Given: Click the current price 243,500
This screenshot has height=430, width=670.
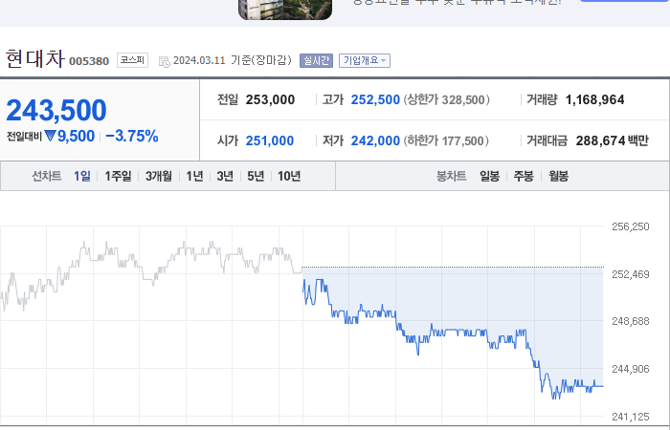Looking at the screenshot, I should (x=56, y=110).
